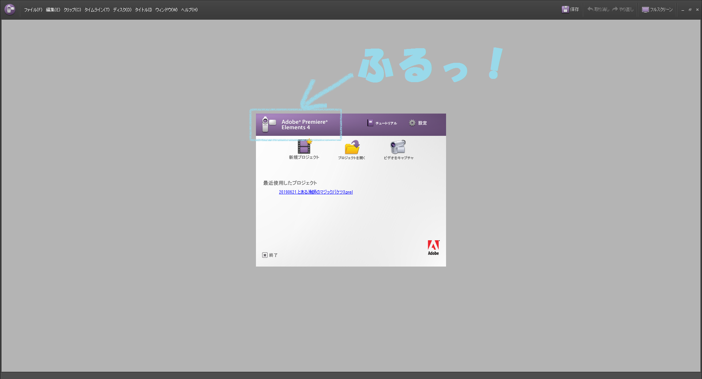Click 終了 to exit welcome screen
The height and width of the screenshot is (379, 702).
pyautogui.click(x=270, y=255)
